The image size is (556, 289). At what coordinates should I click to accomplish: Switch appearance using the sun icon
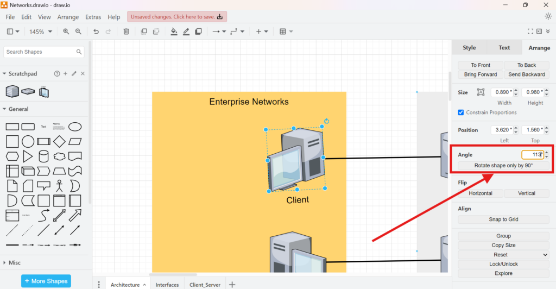pos(548,16)
